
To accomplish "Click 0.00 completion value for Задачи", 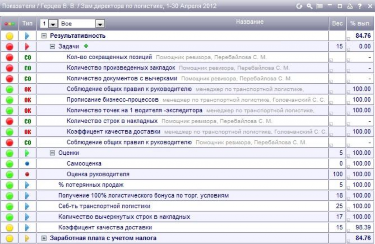I will [x=365, y=46].
